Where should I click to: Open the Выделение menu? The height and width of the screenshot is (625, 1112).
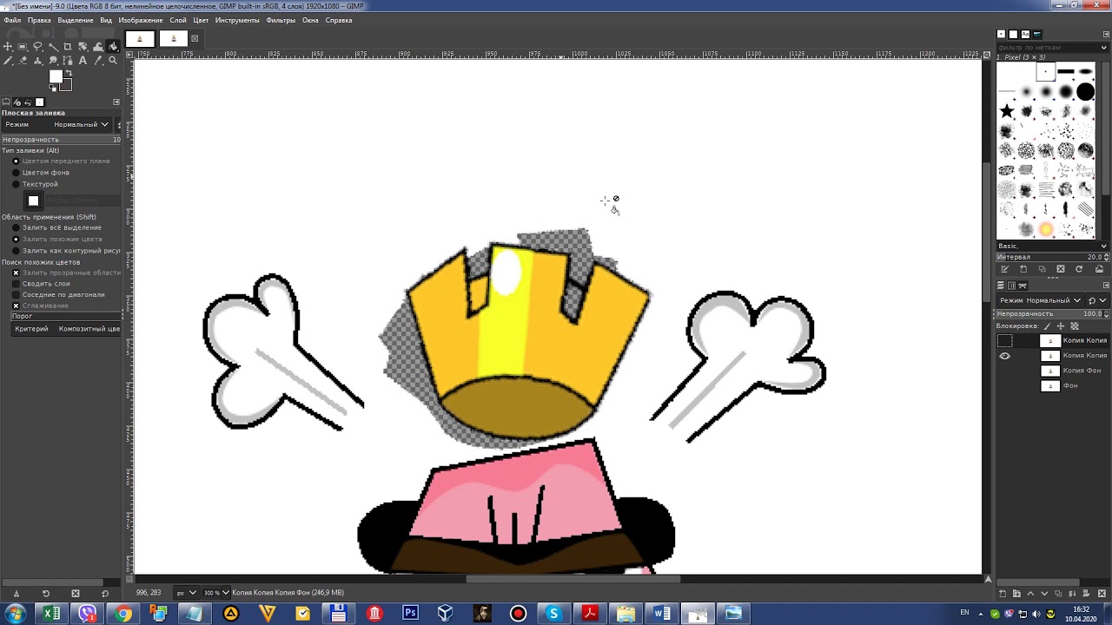pos(76,20)
